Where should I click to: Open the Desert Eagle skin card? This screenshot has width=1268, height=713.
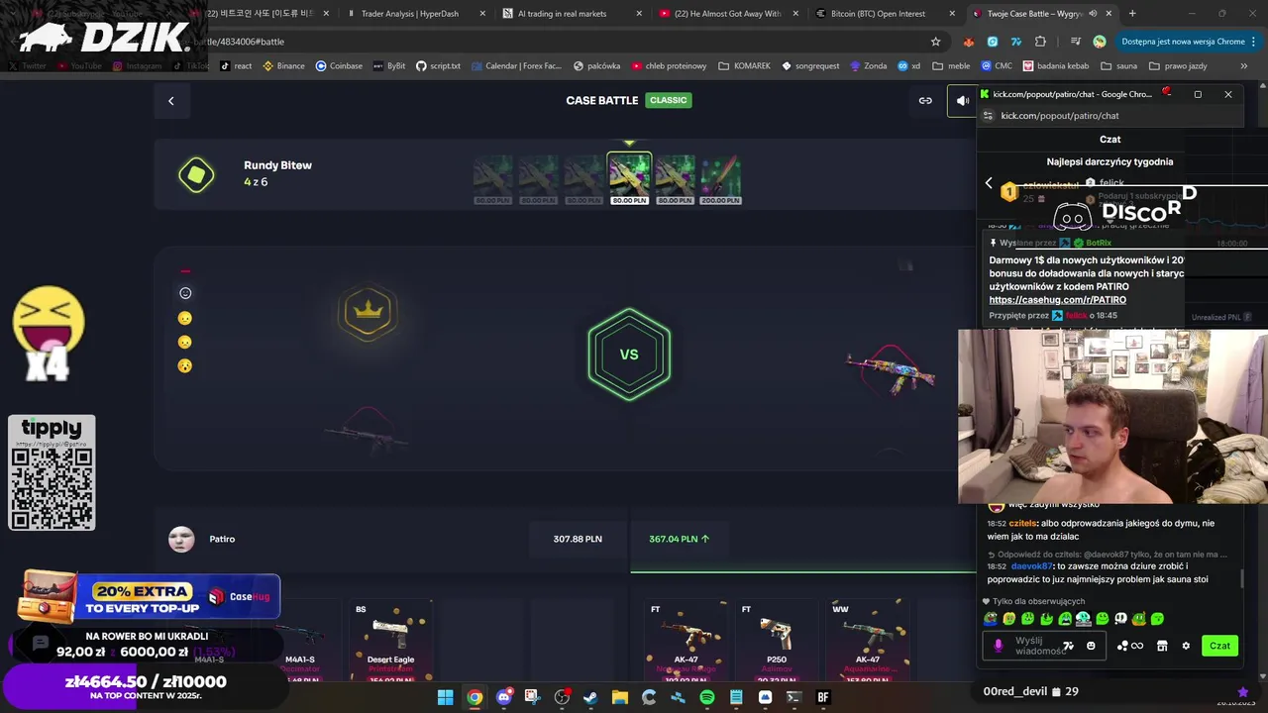click(390, 640)
